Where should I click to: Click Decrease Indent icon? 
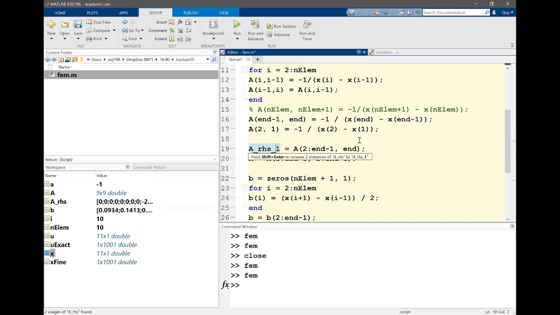click(189, 38)
